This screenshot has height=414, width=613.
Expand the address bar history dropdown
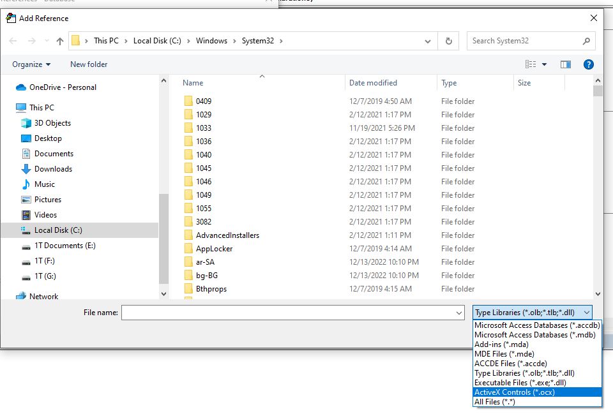click(x=428, y=41)
